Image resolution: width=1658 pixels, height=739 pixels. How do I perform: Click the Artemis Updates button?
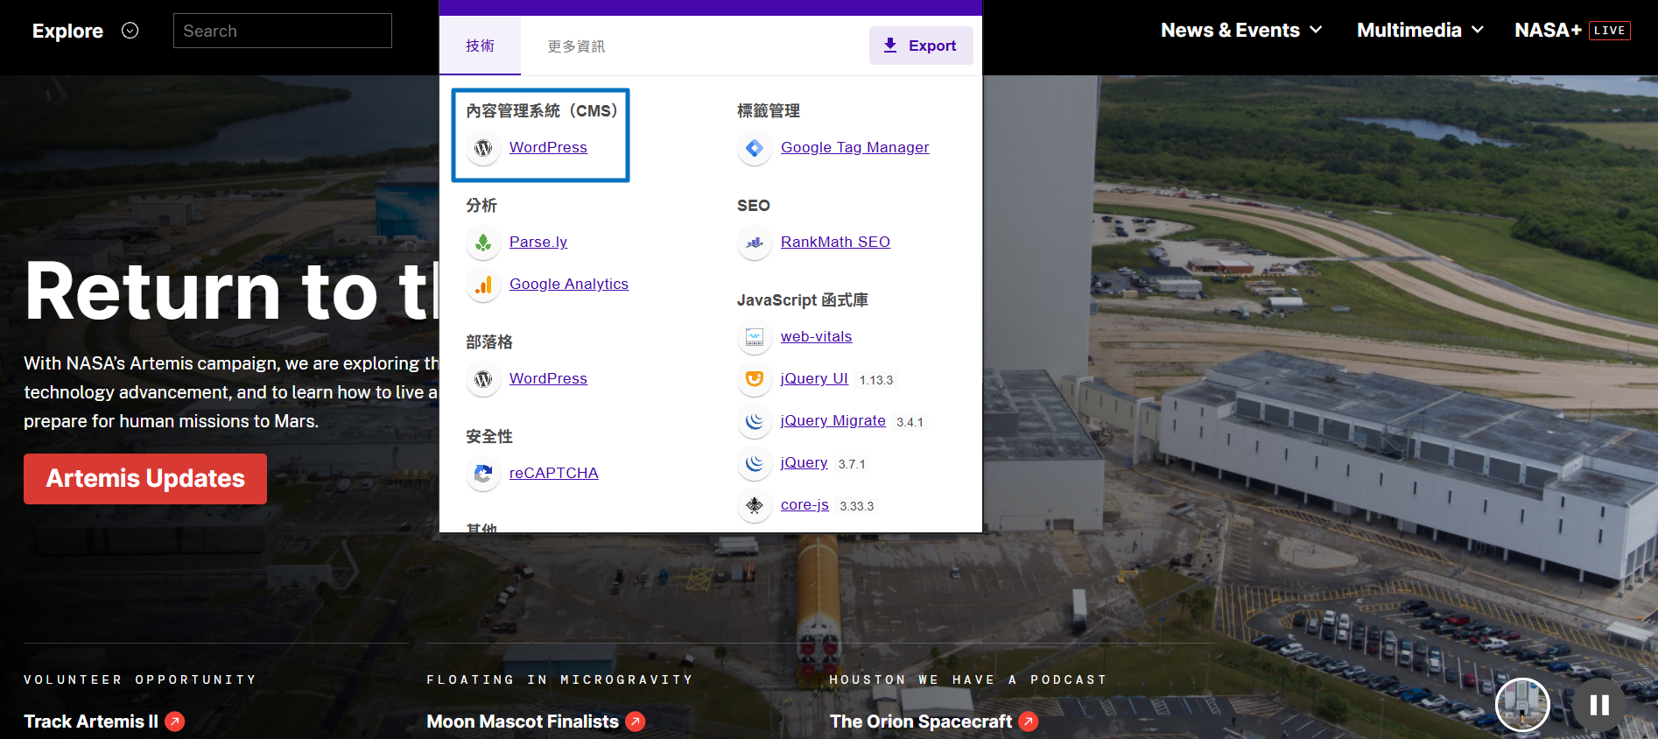tap(145, 479)
